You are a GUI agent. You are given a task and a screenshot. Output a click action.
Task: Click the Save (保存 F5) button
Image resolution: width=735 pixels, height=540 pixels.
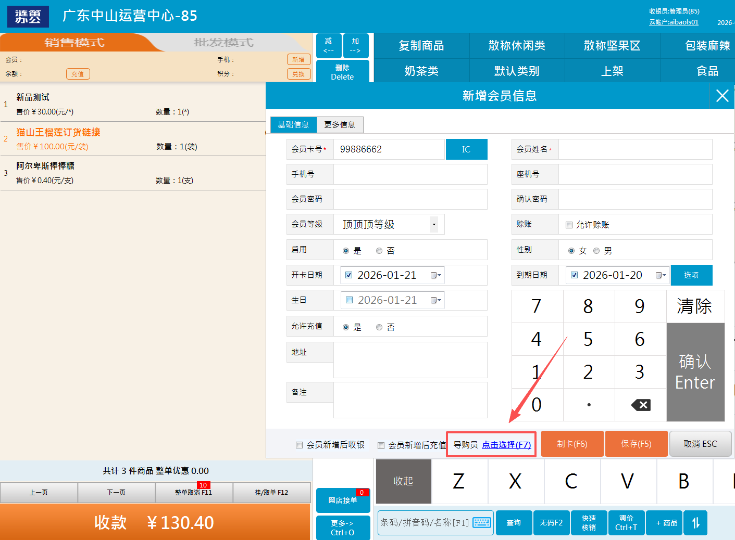coord(636,444)
